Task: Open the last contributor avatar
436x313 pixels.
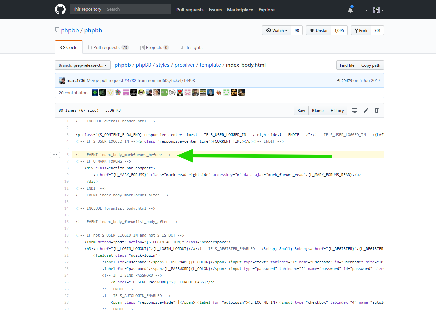Action: [x=242, y=92]
